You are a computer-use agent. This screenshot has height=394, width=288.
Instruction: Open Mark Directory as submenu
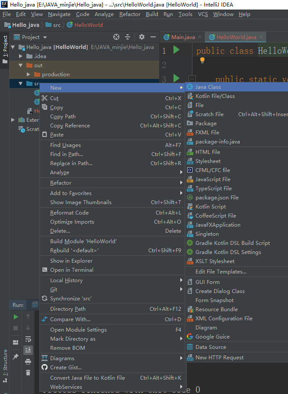pos(112,339)
